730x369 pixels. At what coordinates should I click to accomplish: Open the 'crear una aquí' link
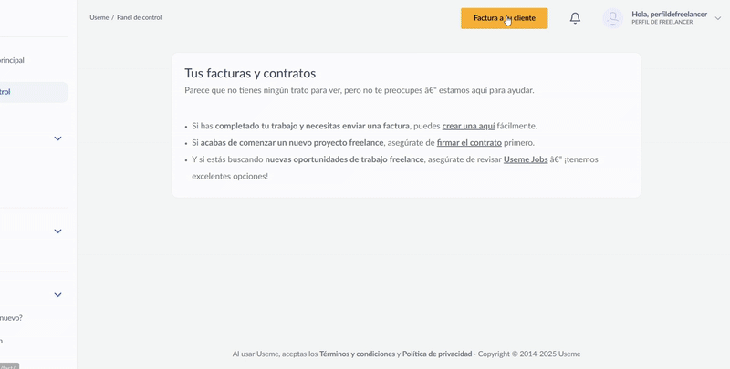pyautogui.click(x=468, y=126)
